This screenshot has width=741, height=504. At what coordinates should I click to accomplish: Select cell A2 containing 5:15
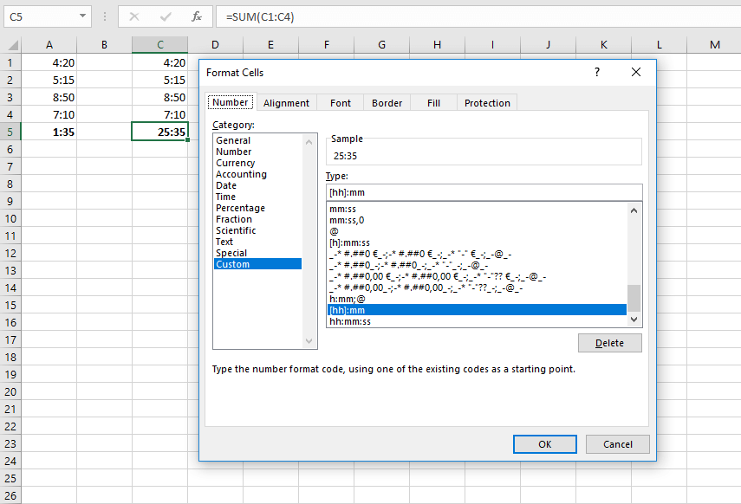[x=49, y=80]
